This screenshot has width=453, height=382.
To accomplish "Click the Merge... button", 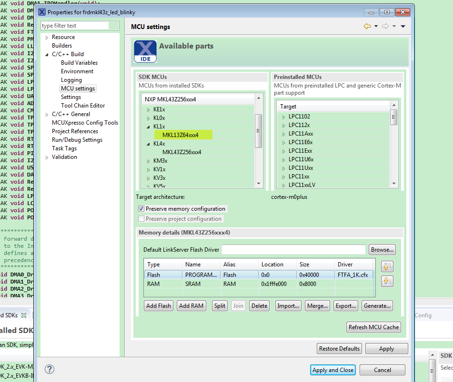I will click(318, 306).
